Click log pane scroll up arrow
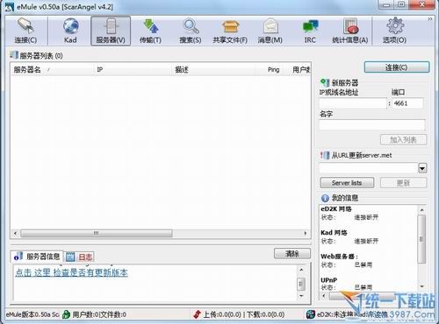Image resolution: width=439 pixels, height=324 pixels. point(301,270)
